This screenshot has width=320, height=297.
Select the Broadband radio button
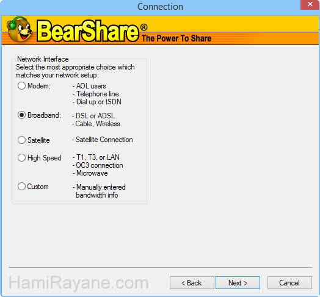pyautogui.click(x=21, y=115)
